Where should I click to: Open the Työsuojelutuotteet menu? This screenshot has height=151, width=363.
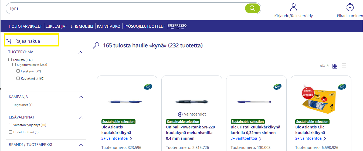tap(144, 26)
